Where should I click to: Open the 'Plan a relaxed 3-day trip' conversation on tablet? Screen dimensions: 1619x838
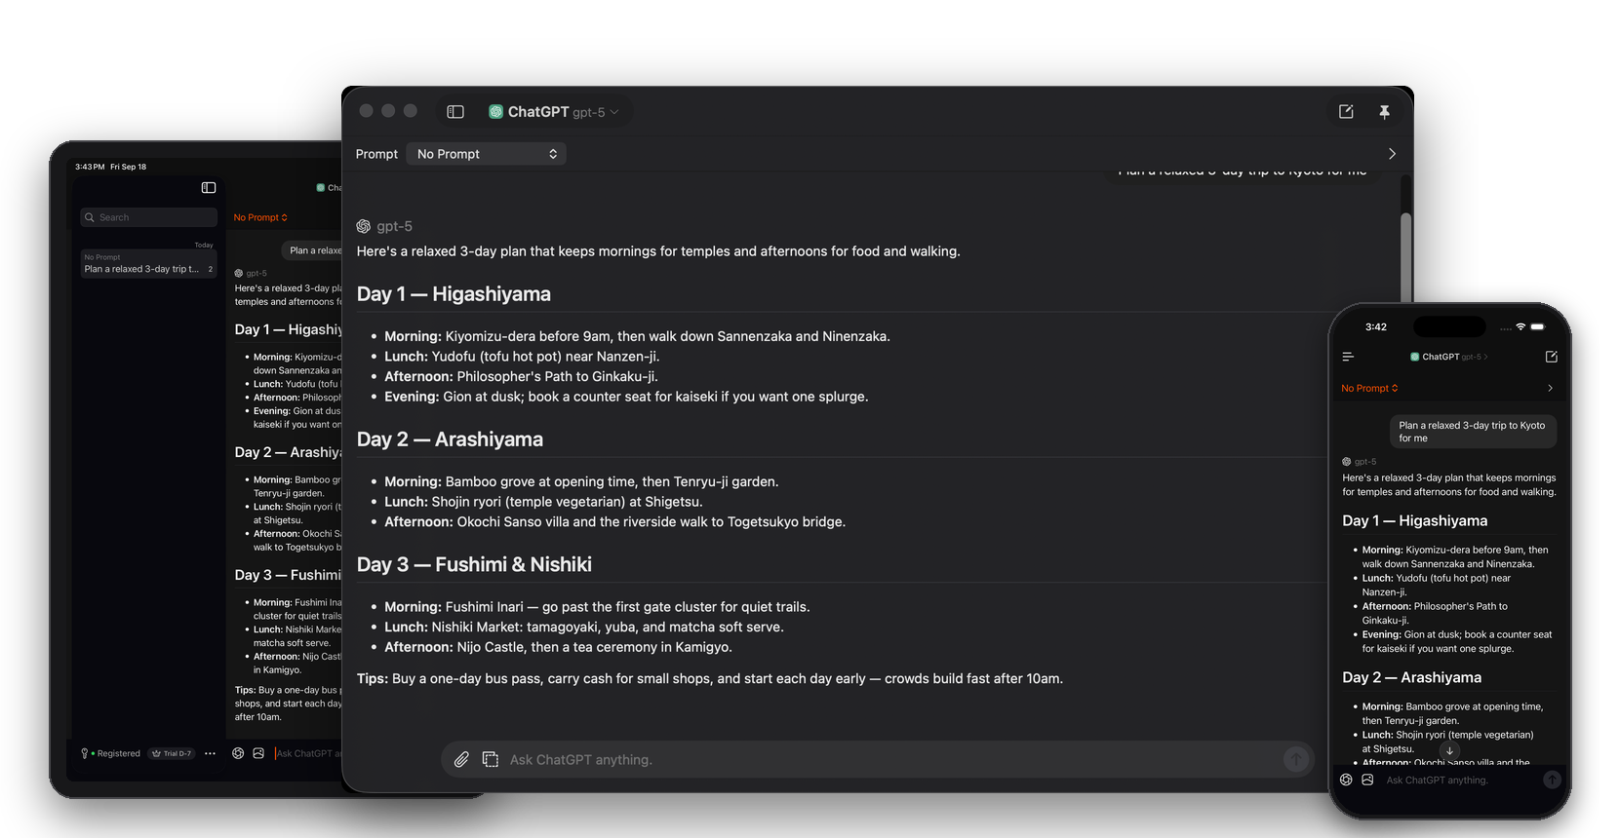pos(148,264)
